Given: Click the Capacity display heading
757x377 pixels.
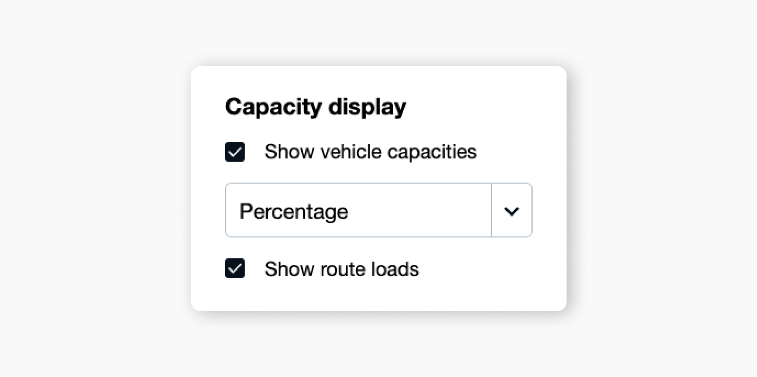Looking at the screenshot, I should pyautogui.click(x=316, y=106).
